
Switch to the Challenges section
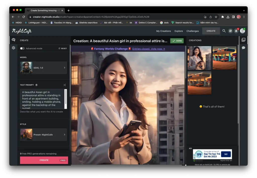coord(192,31)
